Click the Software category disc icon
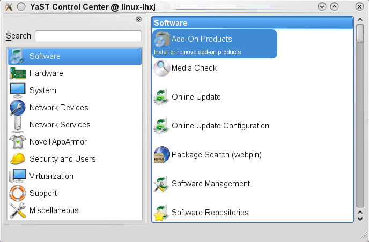This screenshot has width=369, height=242. click(x=17, y=56)
